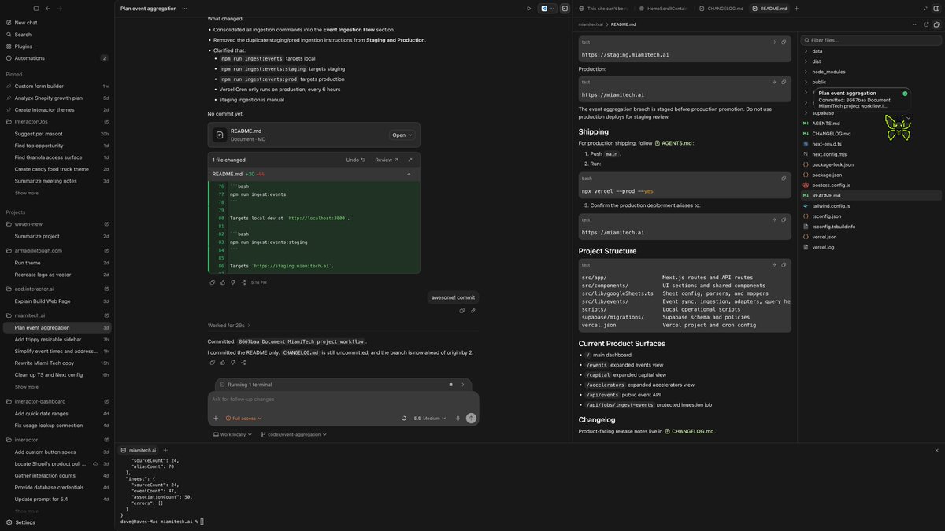
Task: Open the 5.5 Medium model dropdown
Action: [x=431, y=419]
